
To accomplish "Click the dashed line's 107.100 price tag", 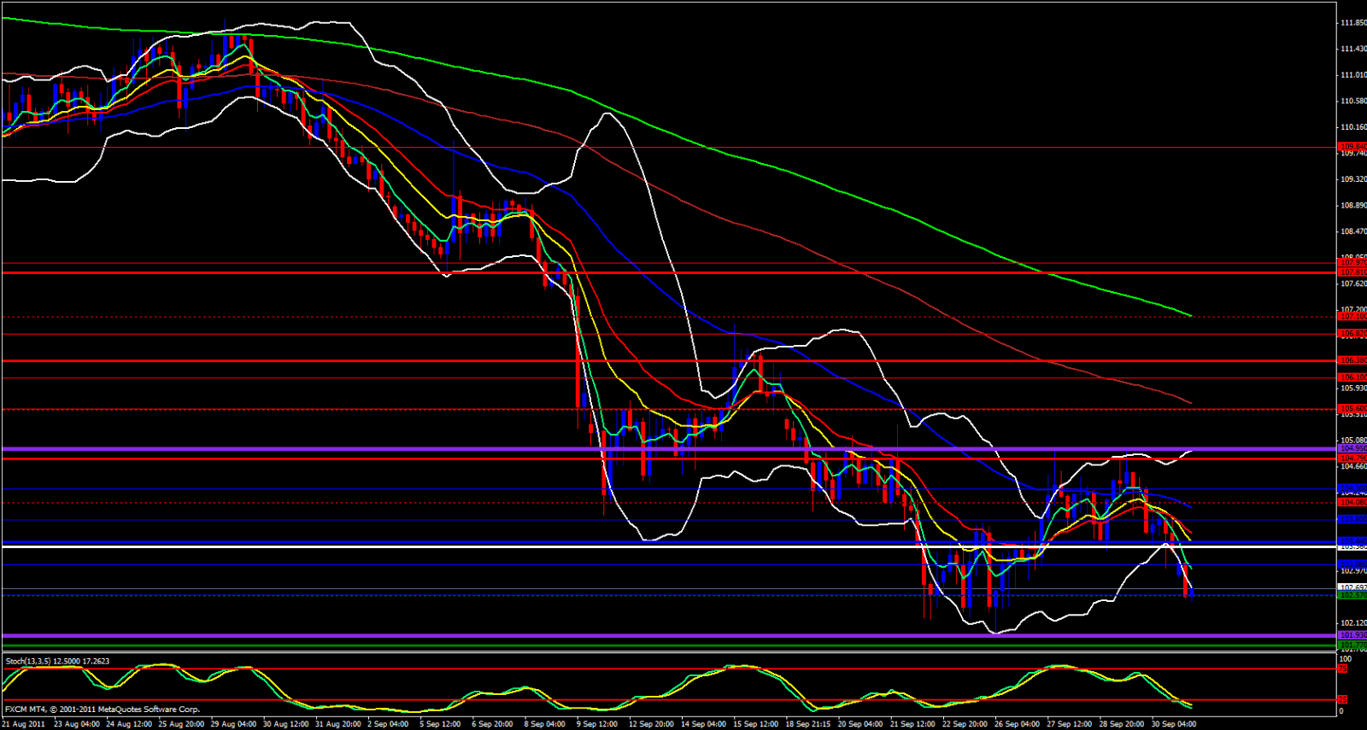I will (x=1352, y=317).
